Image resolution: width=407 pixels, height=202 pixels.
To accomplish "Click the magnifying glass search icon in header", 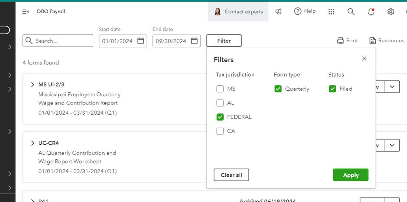I will 351,12.
